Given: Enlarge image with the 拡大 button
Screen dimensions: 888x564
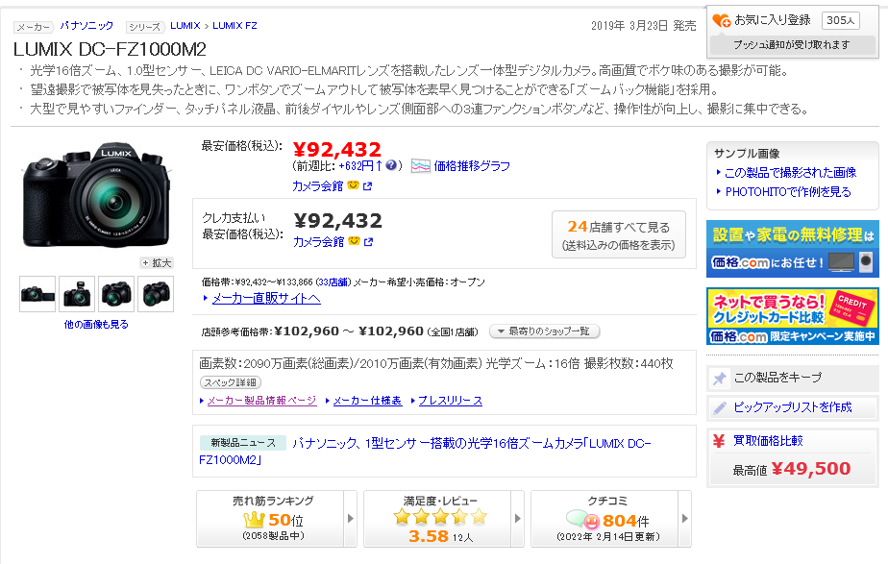Looking at the screenshot, I should 157,262.
